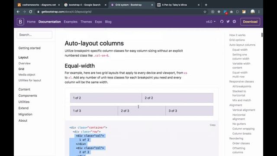Screen dimensions: 277x156
Task: Open Grid under Layout
Action: click(21, 69)
